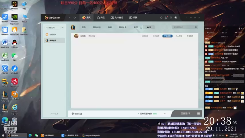The width and height of the screenshot is (245, 138).
Task: Add an application with the plus button
Action: click(63, 28)
